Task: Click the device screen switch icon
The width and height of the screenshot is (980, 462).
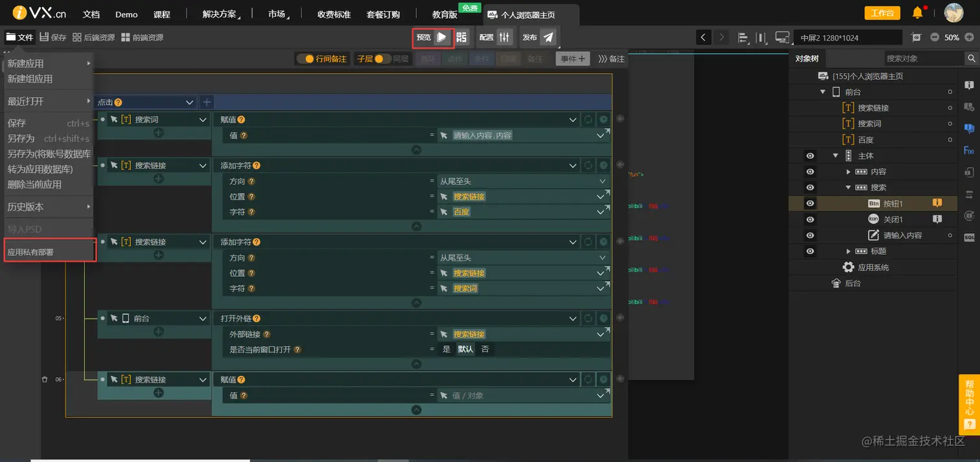Action: click(783, 38)
